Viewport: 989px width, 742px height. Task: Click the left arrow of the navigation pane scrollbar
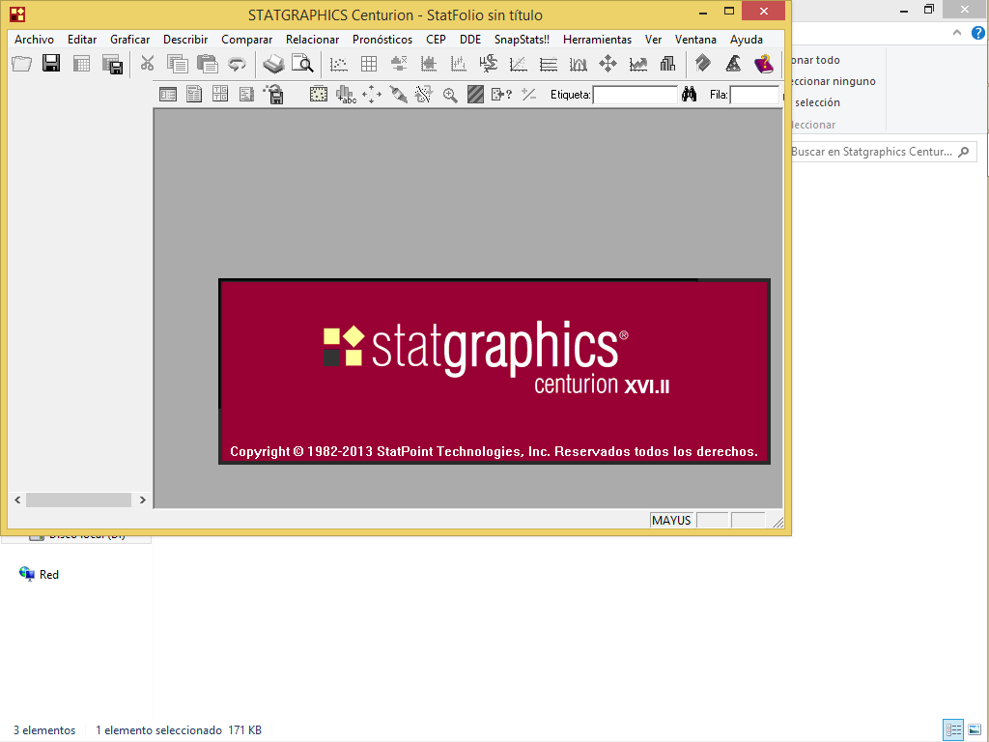click(x=17, y=499)
